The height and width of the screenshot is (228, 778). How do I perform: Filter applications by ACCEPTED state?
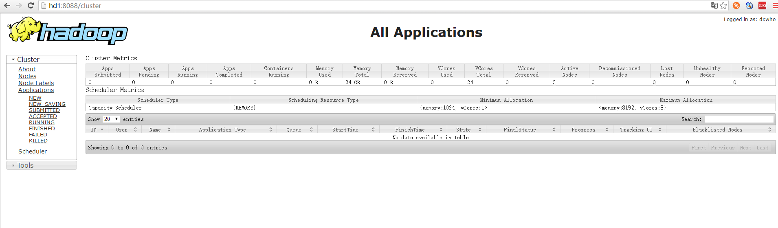[x=43, y=116]
